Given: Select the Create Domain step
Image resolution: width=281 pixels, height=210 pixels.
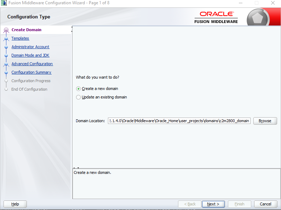Looking at the screenshot, I should coord(26,30).
